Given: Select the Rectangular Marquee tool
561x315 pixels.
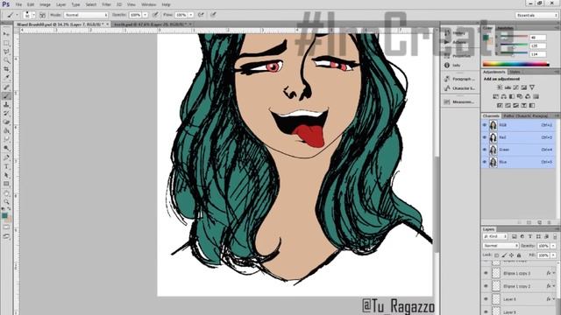Looking at the screenshot, I should pos(6,43).
